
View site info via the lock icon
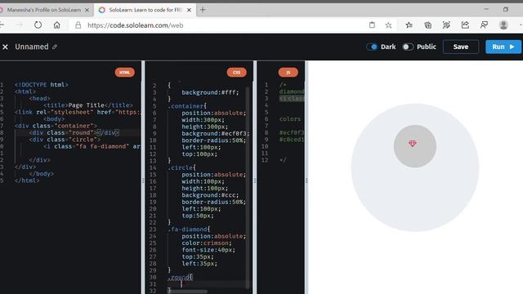tap(78, 25)
